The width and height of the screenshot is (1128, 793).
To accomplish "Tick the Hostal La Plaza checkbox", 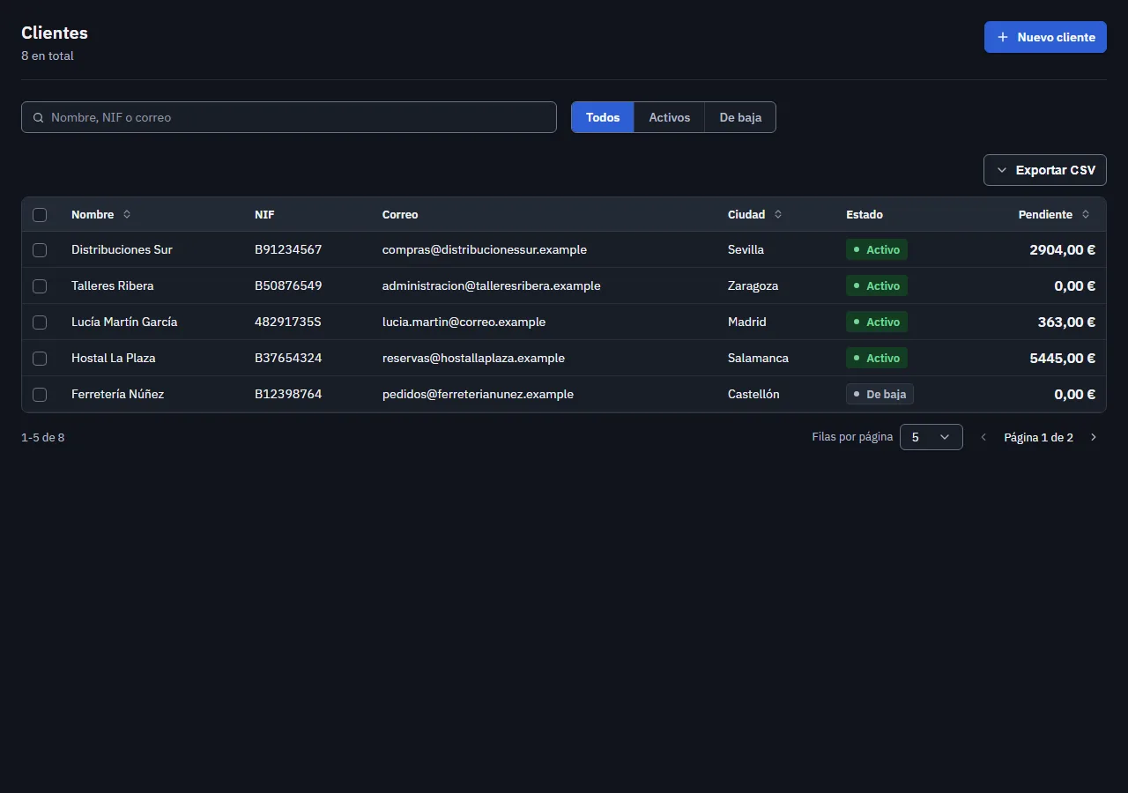I will 40,359.
